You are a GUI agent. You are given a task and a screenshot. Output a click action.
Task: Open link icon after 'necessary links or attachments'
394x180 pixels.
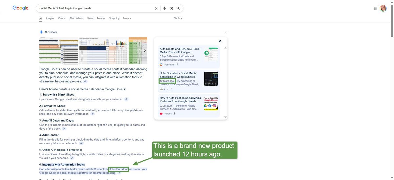point(81,143)
